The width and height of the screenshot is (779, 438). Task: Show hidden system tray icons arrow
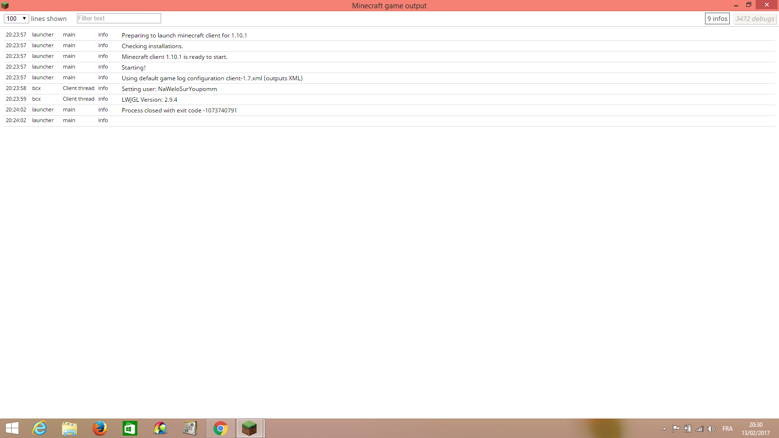coord(664,429)
